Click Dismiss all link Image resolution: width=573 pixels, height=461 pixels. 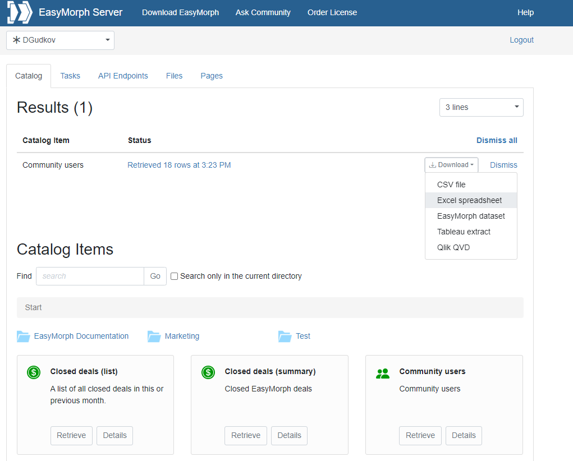497,140
